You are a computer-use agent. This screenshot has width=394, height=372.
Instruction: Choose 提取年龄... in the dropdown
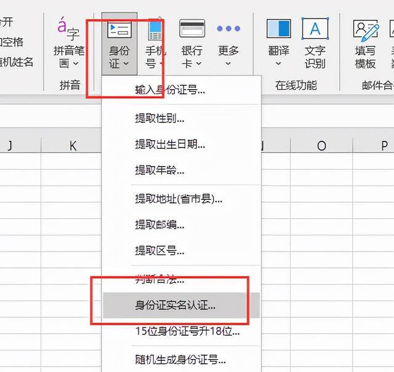pyautogui.click(x=182, y=170)
